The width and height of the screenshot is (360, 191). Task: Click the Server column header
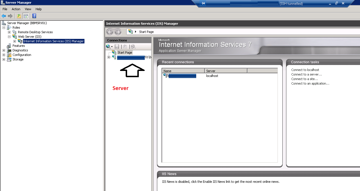226,71
